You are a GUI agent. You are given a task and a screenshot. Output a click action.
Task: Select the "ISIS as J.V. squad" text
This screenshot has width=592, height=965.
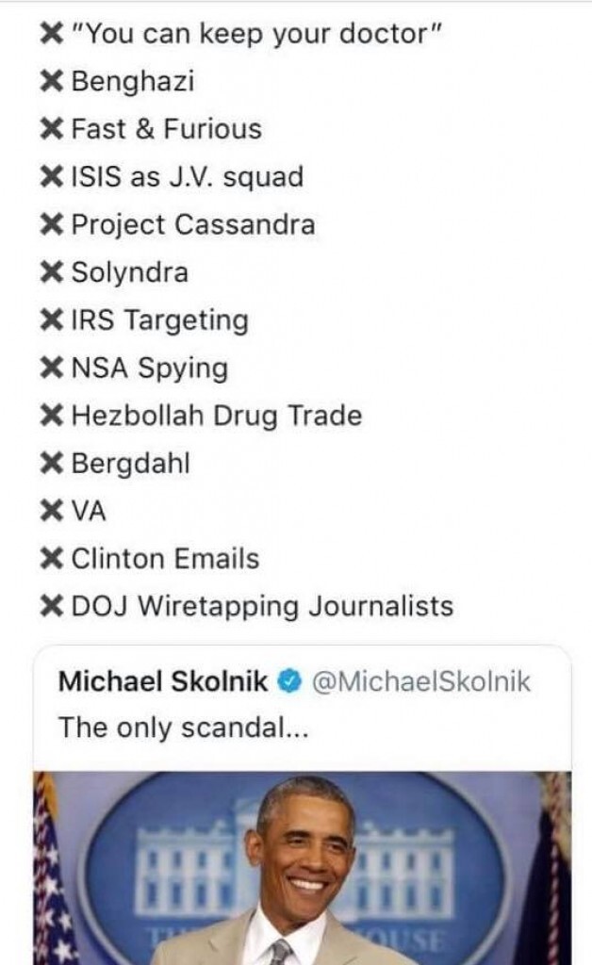click(187, 177)
